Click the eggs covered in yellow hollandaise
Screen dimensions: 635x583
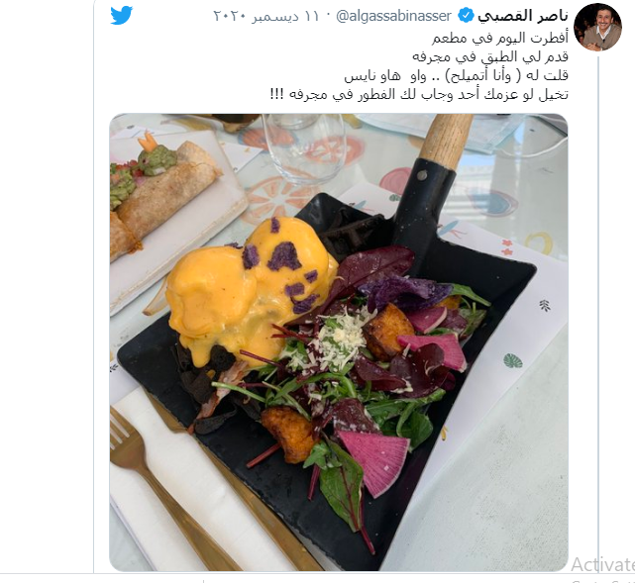[x=251, y=291]
